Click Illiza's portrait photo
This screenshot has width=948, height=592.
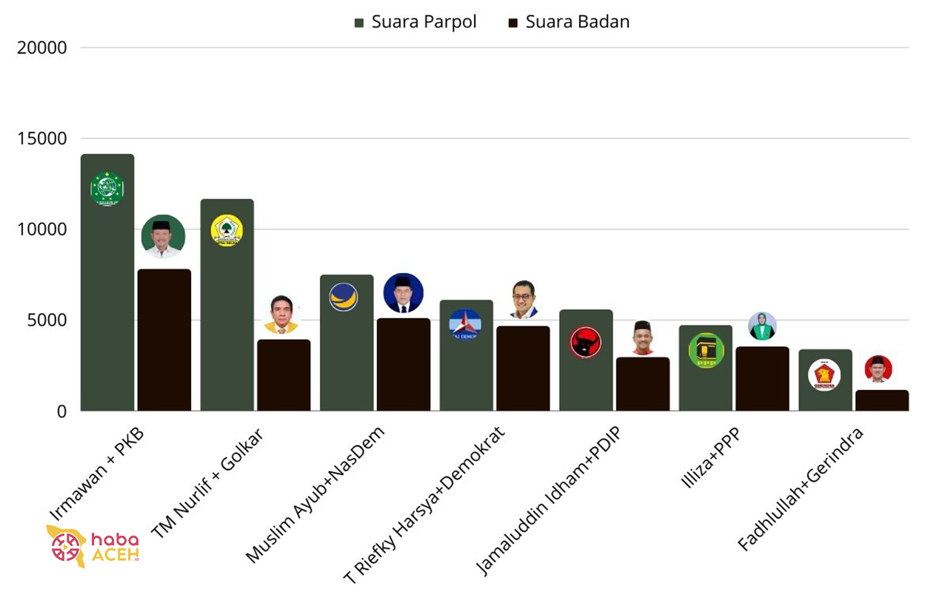point(762,326)
